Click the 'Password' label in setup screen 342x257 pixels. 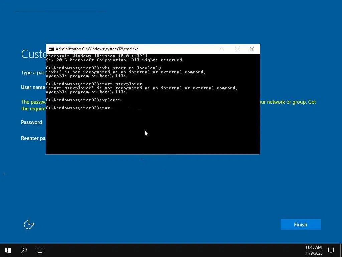coord(32,122)
